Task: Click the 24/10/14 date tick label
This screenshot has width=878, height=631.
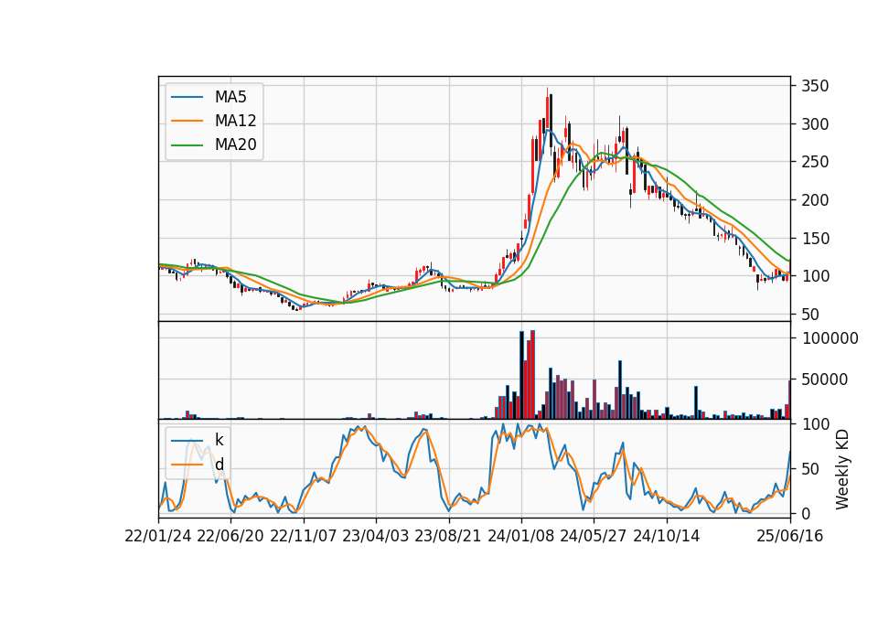Action: [x=667, y=537]
